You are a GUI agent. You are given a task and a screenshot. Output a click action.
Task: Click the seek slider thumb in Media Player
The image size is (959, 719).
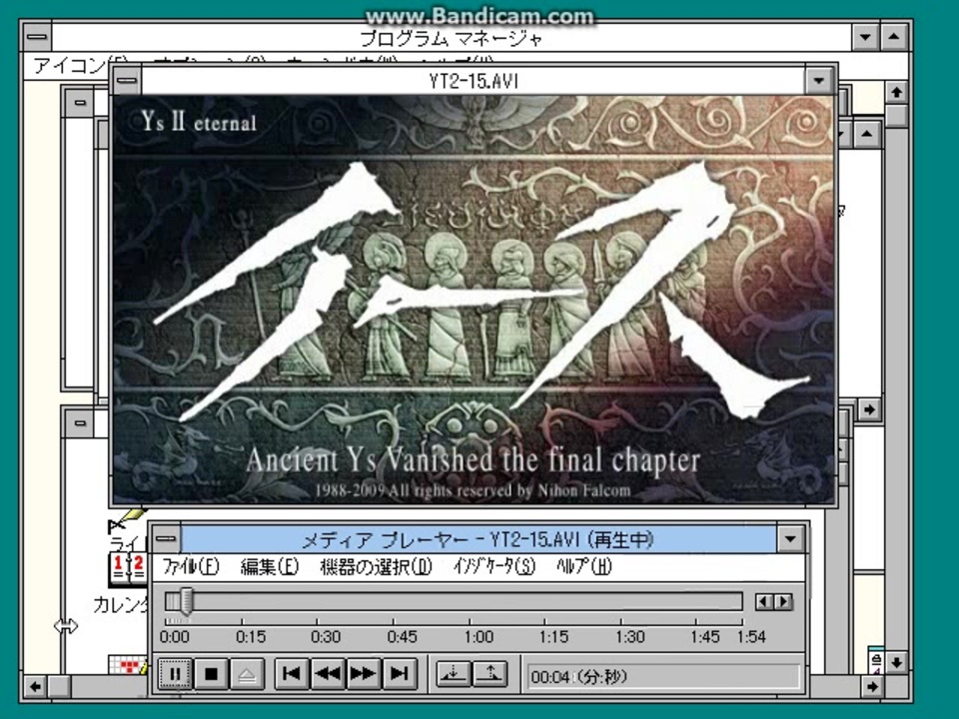[x=186, y=601]
